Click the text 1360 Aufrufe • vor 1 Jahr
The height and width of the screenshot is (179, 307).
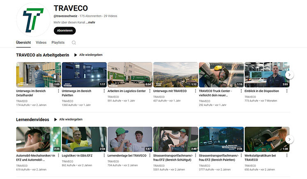coord(76,105)
